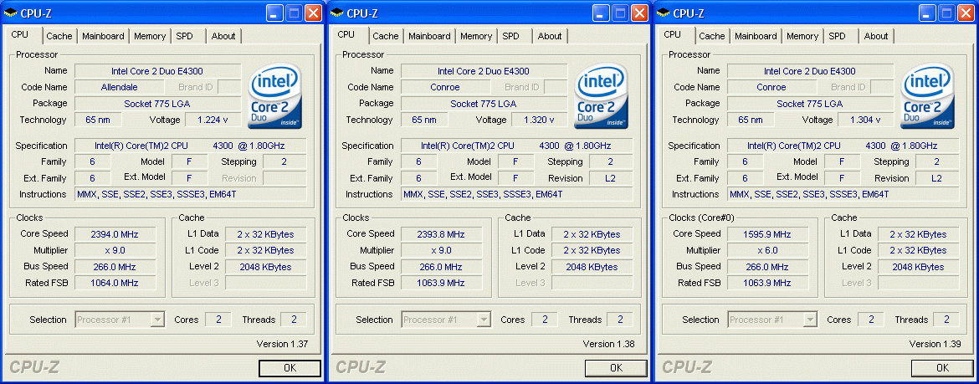
Task: Click the 1.304 v voltage value
Action: [x=865, y=120]
